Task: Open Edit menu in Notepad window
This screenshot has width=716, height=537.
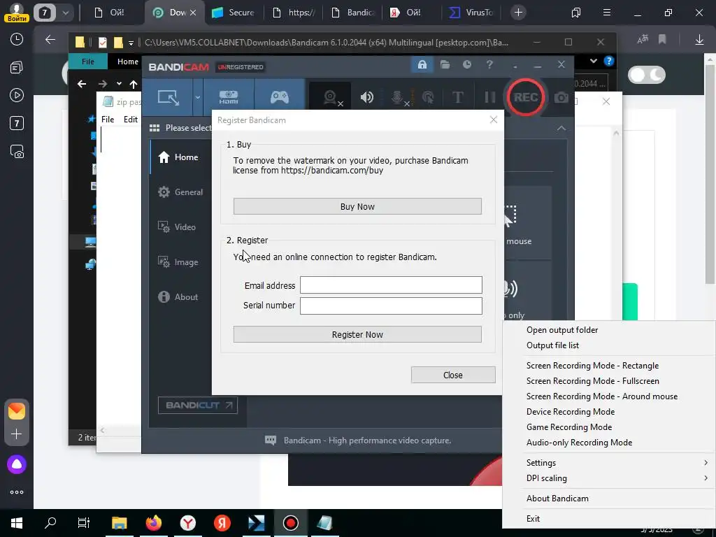Action: click(131, 120)
